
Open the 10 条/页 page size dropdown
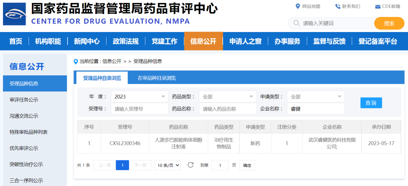(168, 165)
